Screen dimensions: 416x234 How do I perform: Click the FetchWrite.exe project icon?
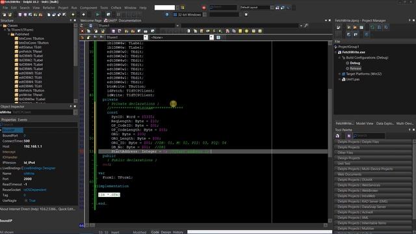coord(339,52)
